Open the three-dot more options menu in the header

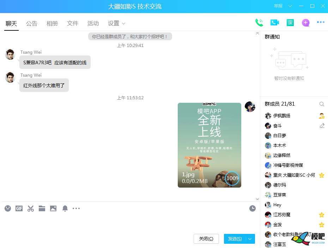click(x=321, y=22)
